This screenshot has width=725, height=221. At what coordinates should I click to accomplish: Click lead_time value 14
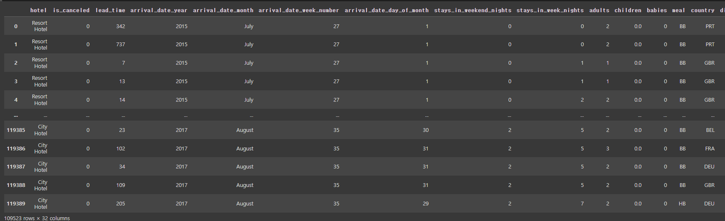tap(122, 100)
